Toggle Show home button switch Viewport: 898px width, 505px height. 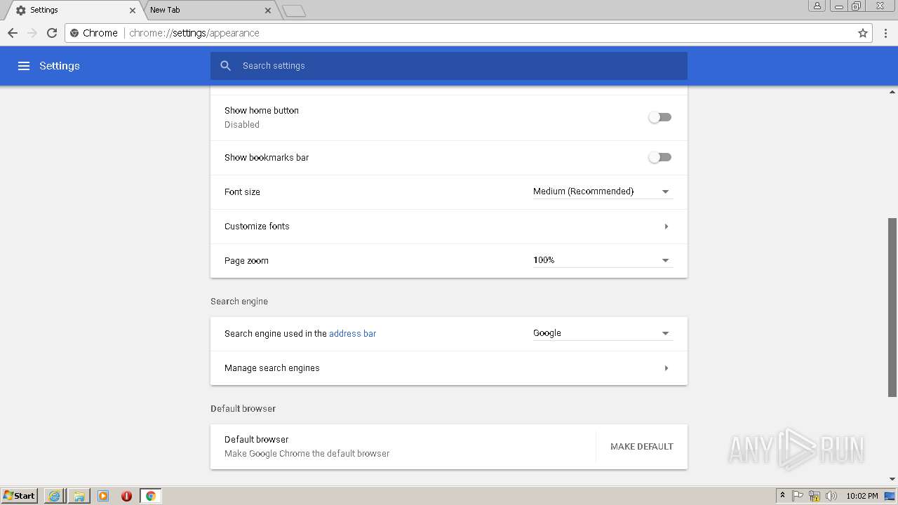point(659,117)
